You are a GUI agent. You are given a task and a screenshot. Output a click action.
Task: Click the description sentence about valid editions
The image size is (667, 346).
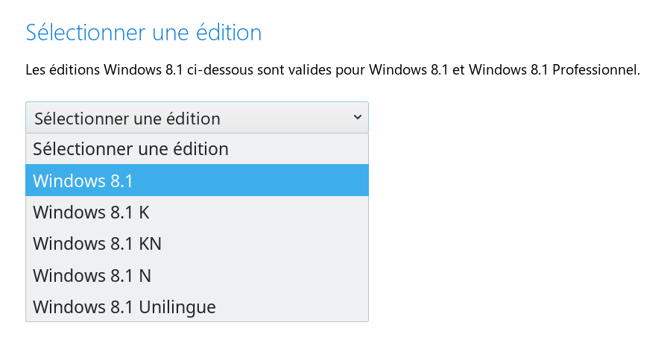pos(332,69)
